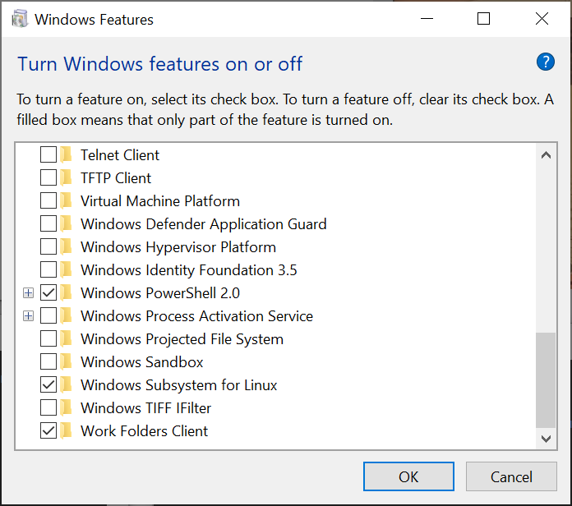Click folder icon beside Telnet Client
This screenshot has width=572, height=506.
[x=67, y=155]
